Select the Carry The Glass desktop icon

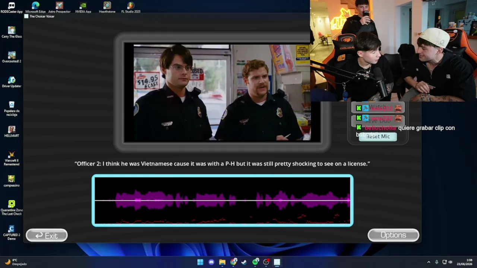point(12,32)
